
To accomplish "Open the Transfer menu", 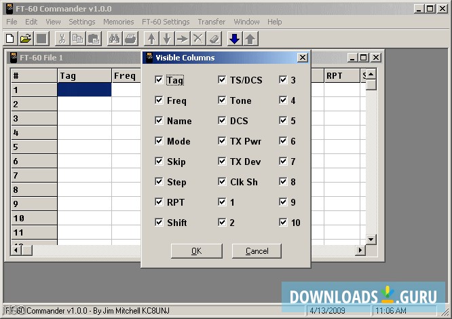I will [212, 22].
